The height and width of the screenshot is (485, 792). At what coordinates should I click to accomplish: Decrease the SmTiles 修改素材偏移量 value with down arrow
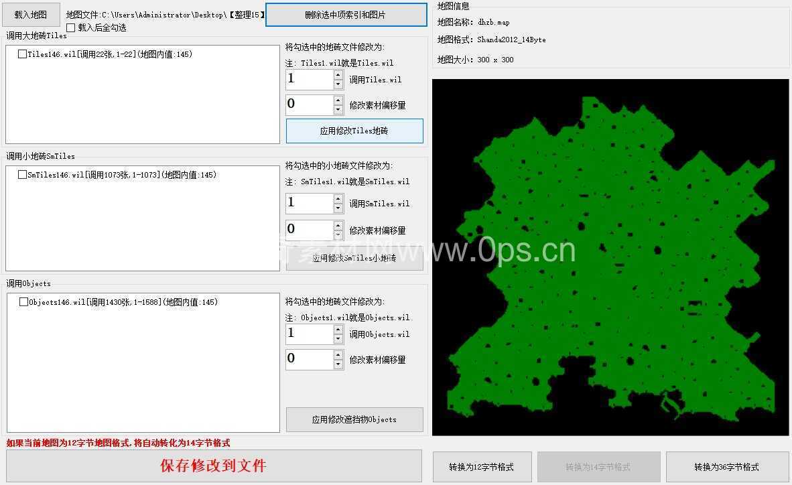(x=338, y=235)
